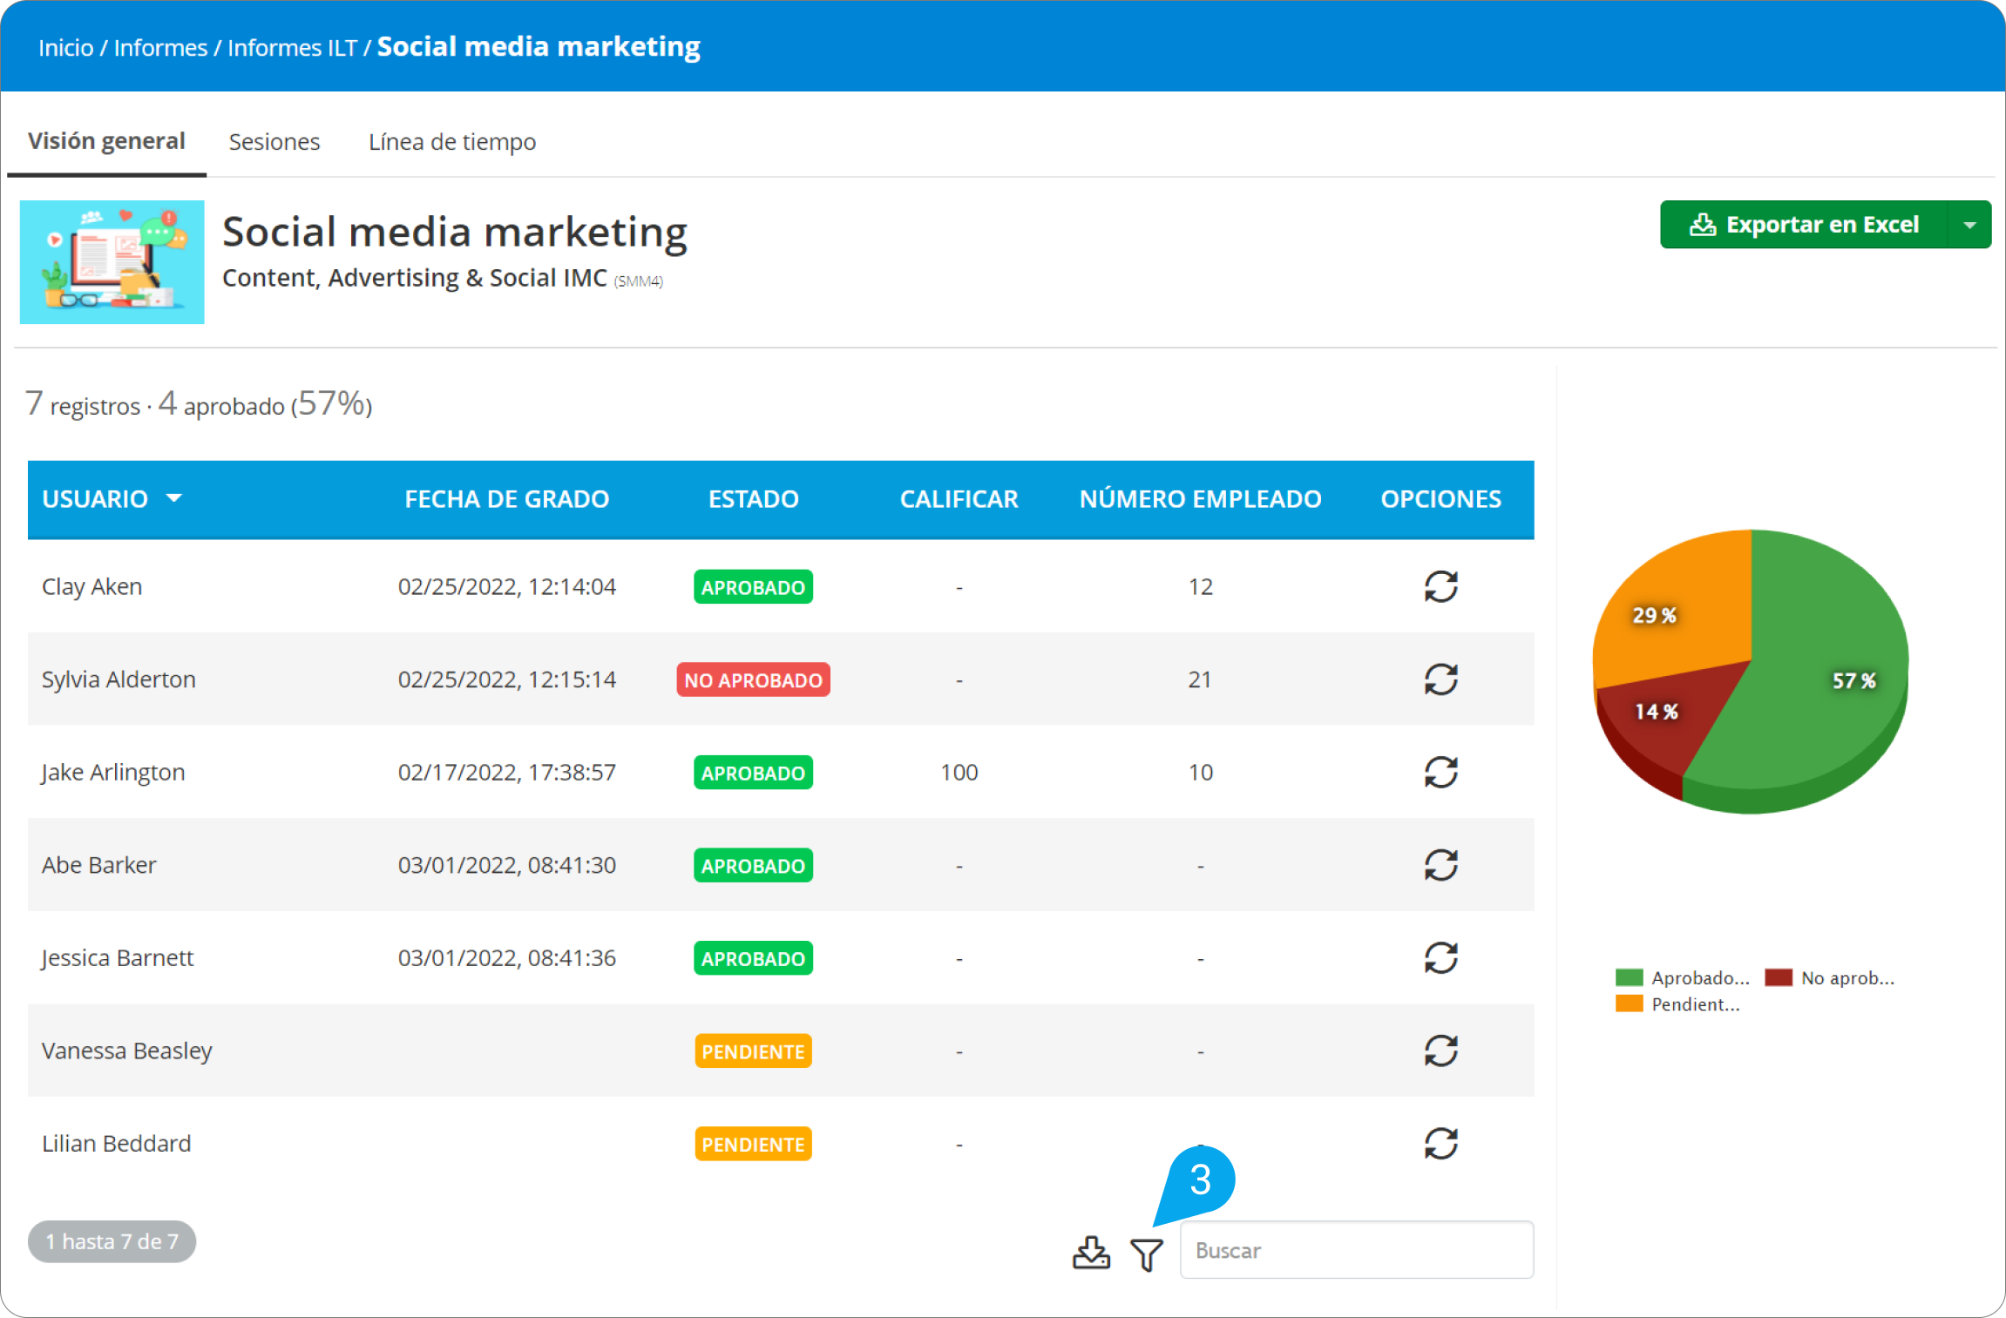The width and height of the screenshot is (2006, 1318).
Task: Click employee number 12 for Clay Aken
Action: [1201, 587]
